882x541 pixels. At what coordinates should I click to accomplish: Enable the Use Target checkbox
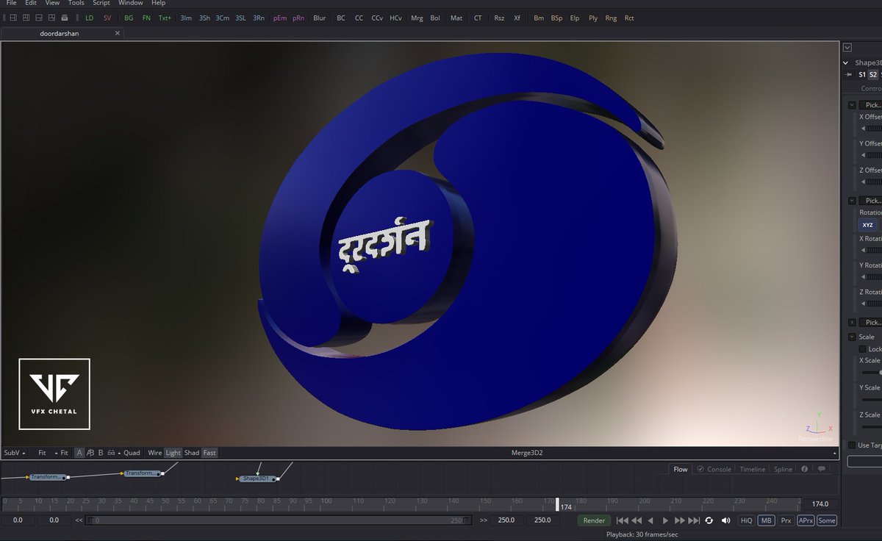(852, 445)
